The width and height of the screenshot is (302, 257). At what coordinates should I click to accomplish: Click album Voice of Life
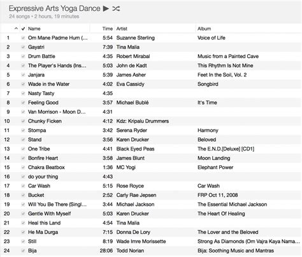tap(212, 38)
